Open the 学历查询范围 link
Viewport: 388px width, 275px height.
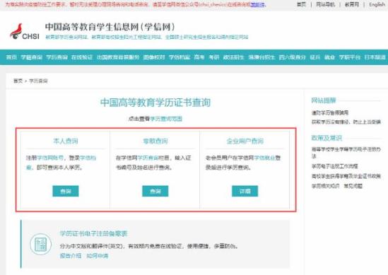click(x=166, y=119)
